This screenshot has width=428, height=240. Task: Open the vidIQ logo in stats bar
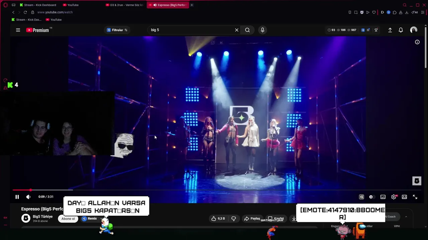(x=363, y=30)
